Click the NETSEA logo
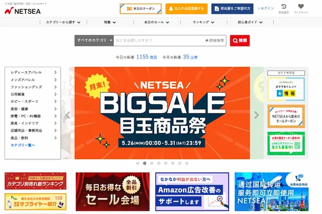The width and height of the screenshot is (322, 214). click(x=23, y=11)
